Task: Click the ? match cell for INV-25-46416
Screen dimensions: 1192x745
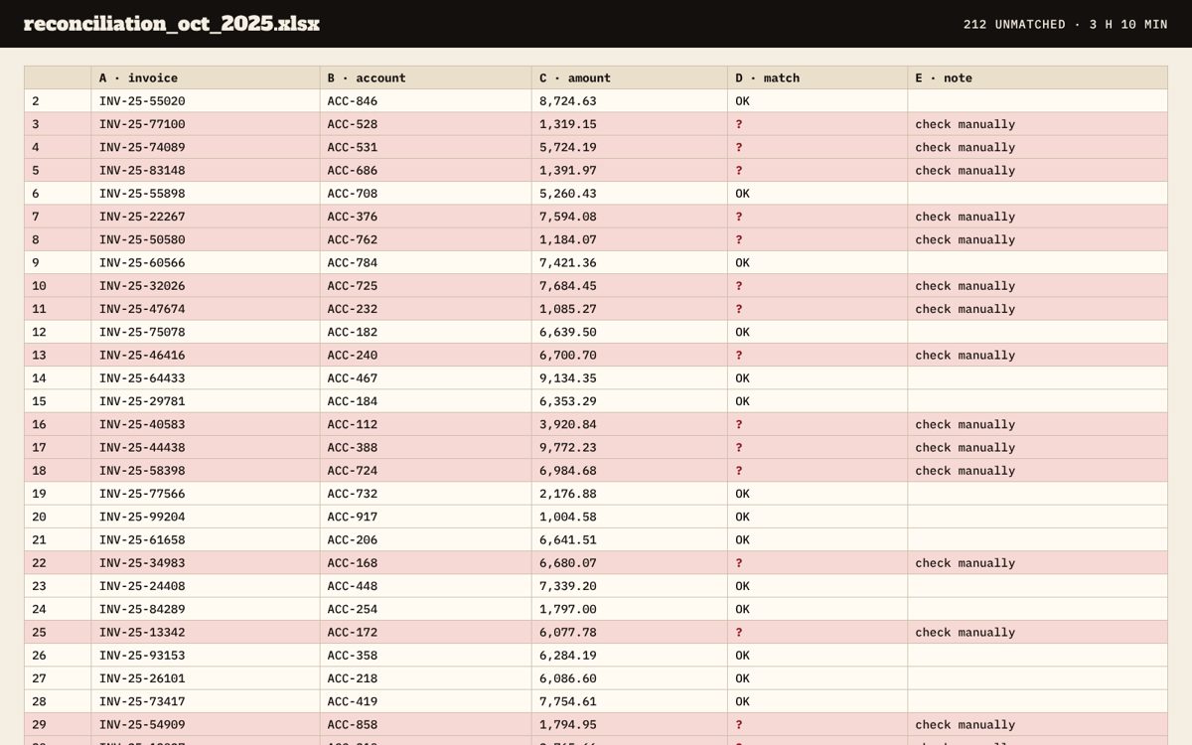Action: [x=818, y=355]
